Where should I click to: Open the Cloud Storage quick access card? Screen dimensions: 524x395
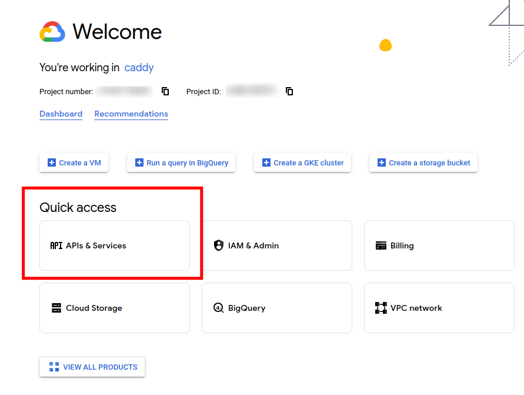pyautogui.click(x=115, y=308)
